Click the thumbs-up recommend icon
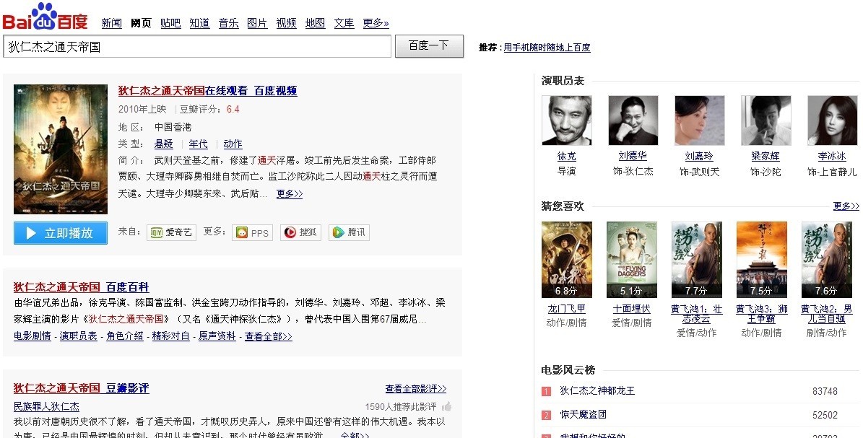863x438 pixels. pyautogui.click(x=446, y=407)
